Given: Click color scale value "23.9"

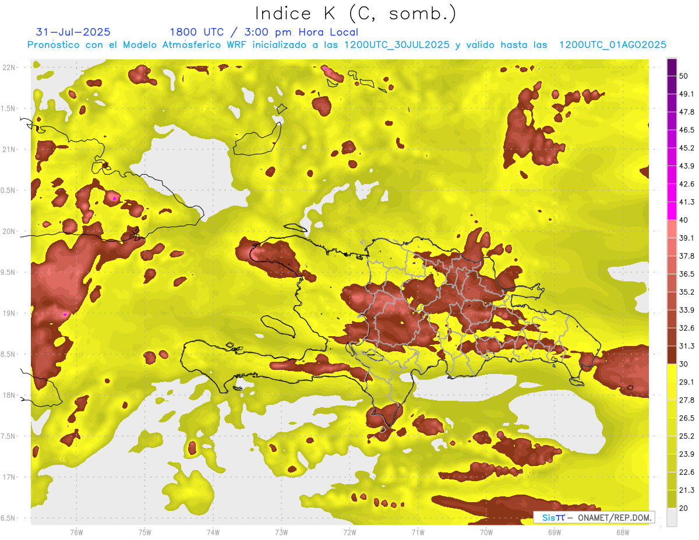Looking at the screenshot, I should (x=686, y=454).
